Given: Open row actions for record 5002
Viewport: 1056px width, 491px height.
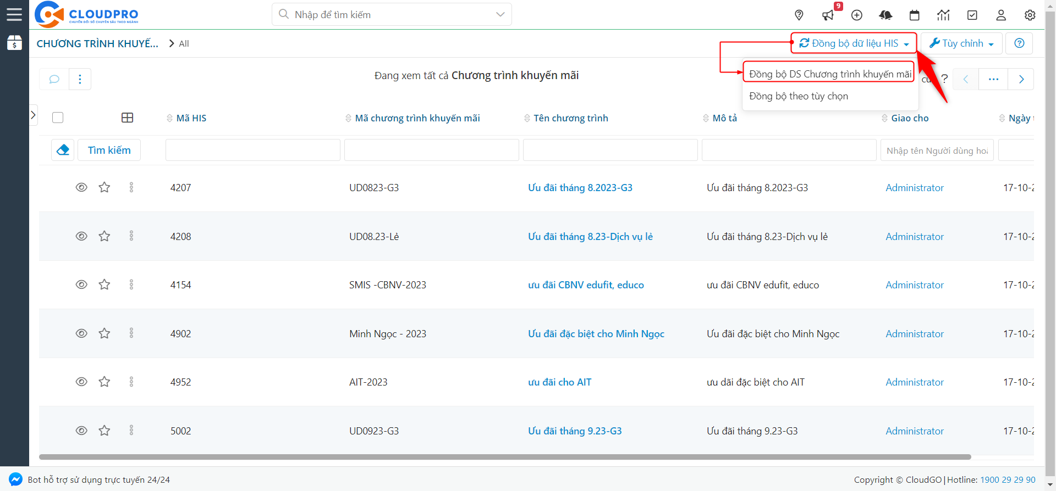Looking at the screenshot, I should (x=131, y=431).
